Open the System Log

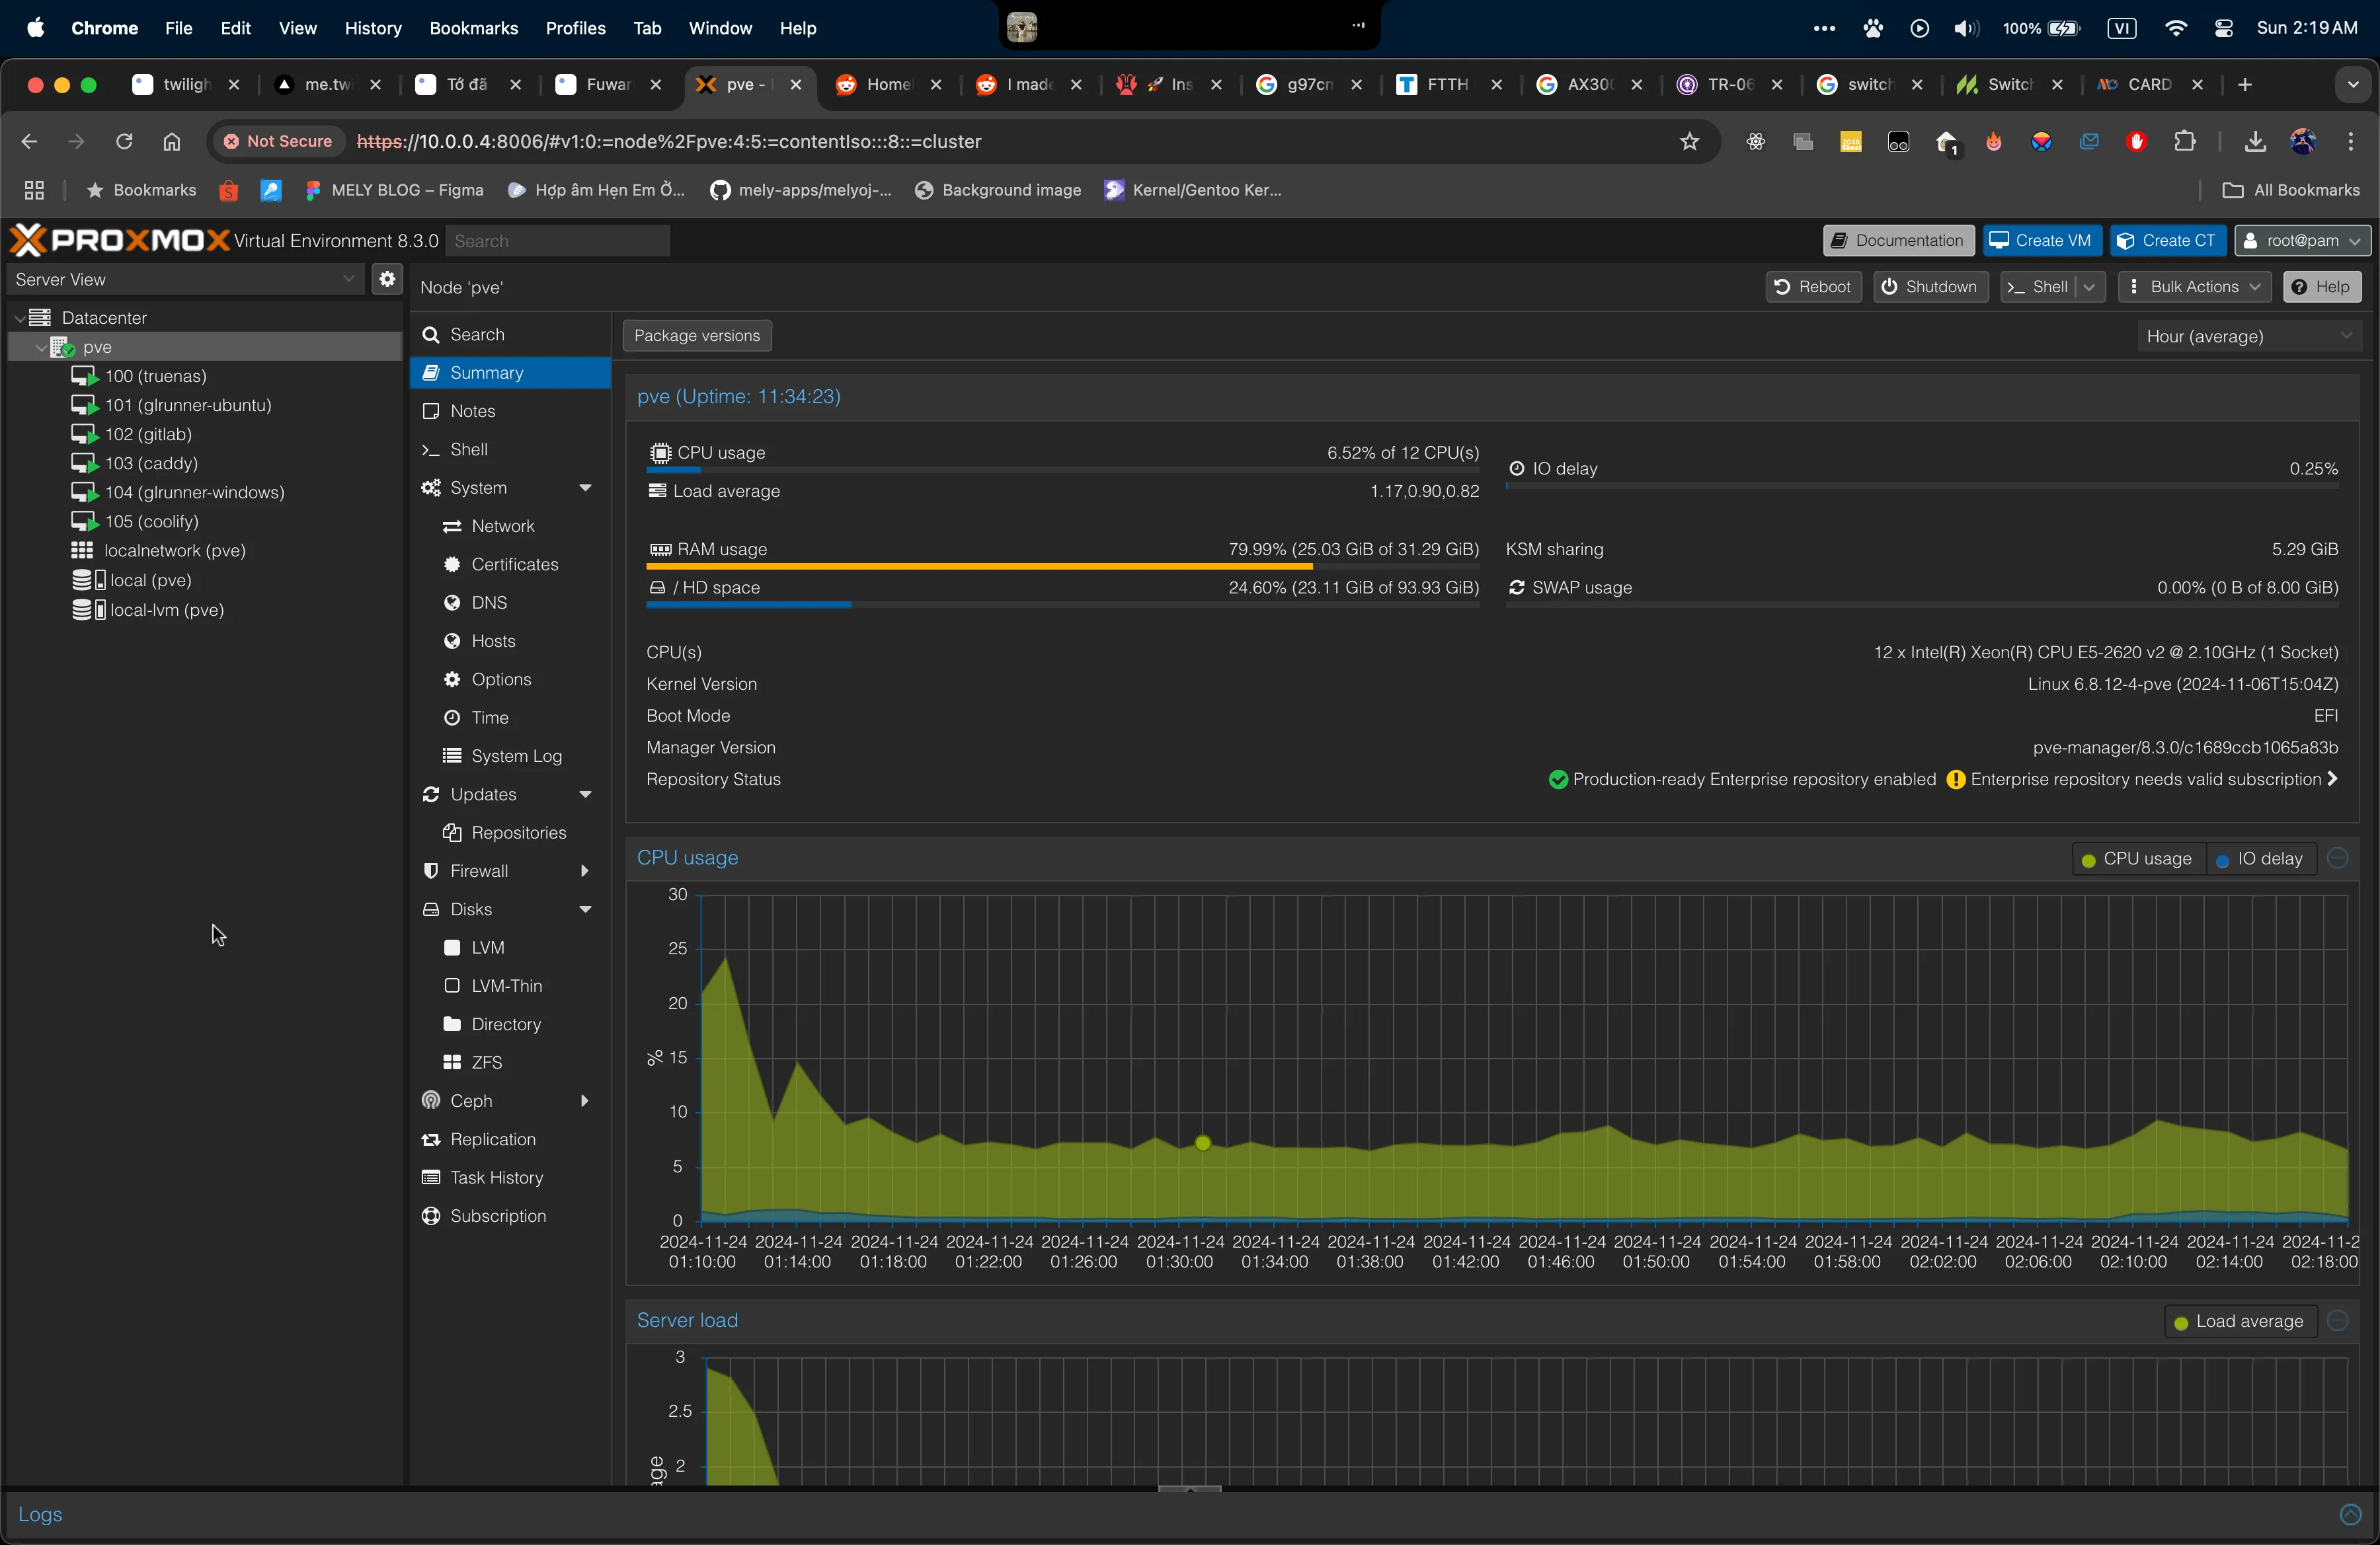510,757
